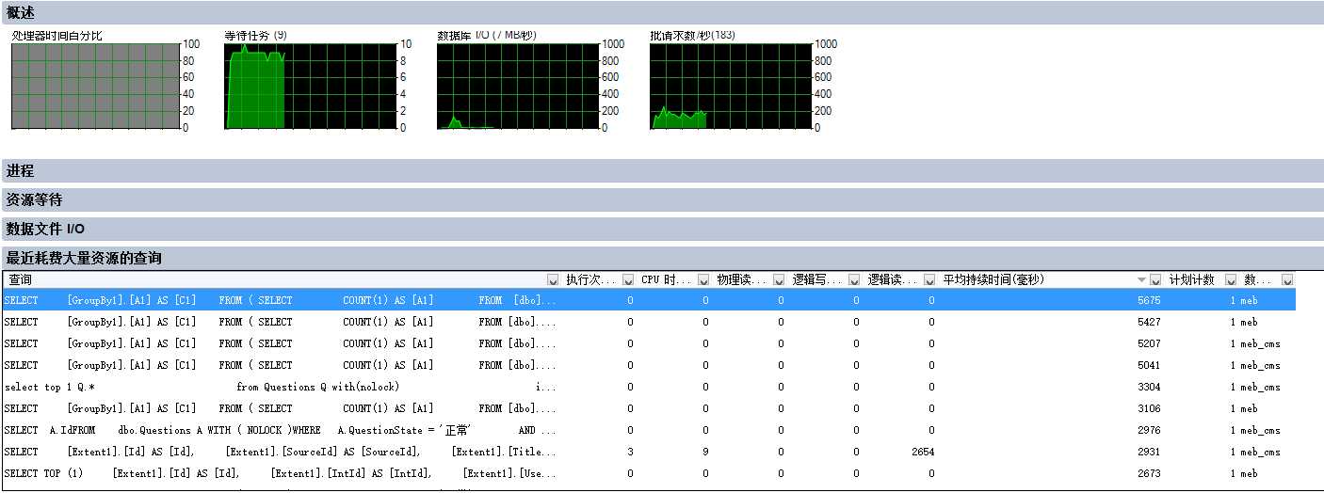
Task: Click the 数据库 I/O graph
Action: [519, 86]
